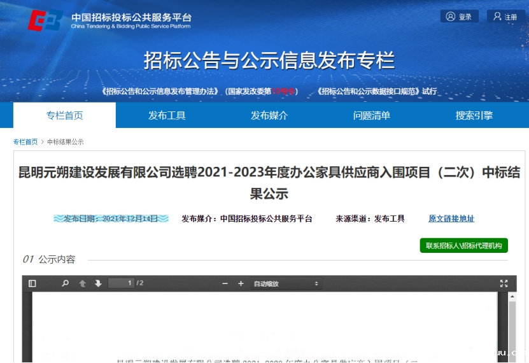Click 专栏首页 in the breadcrumb
The height and width of the screenshot is (363, 529).
pyautogui.click(x=25, y=141)
